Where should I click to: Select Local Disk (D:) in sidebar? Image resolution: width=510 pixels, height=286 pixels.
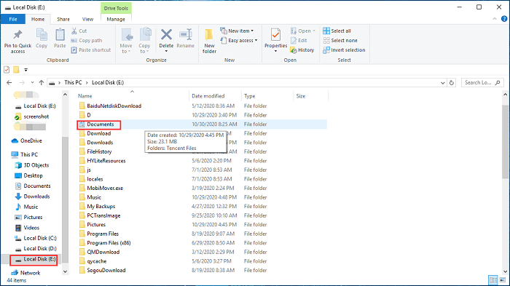[x=36, y=249]
